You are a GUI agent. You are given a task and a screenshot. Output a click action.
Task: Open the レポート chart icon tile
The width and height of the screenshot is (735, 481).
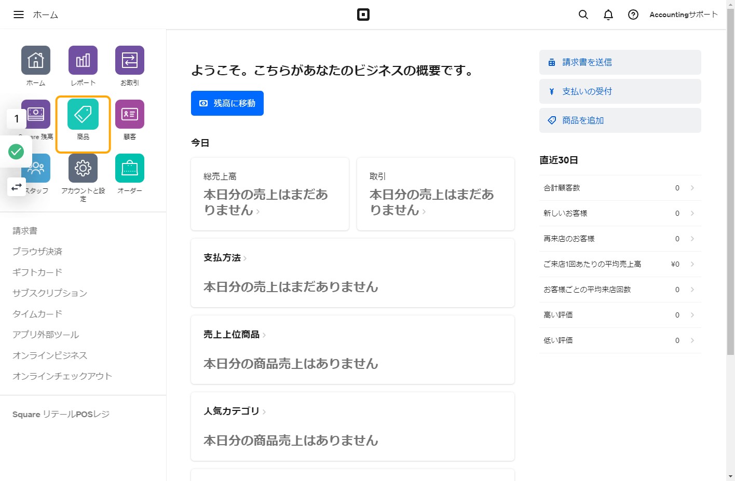[83, 60]
